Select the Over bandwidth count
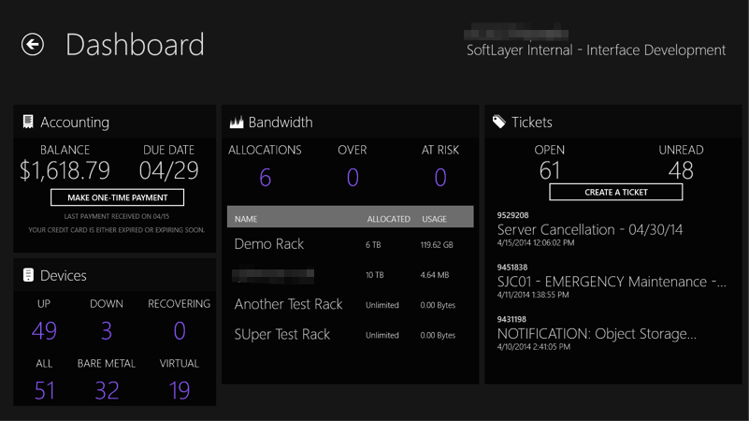This screenshot has width=749, height=421. pyautogui.click(x=353, y=178)
